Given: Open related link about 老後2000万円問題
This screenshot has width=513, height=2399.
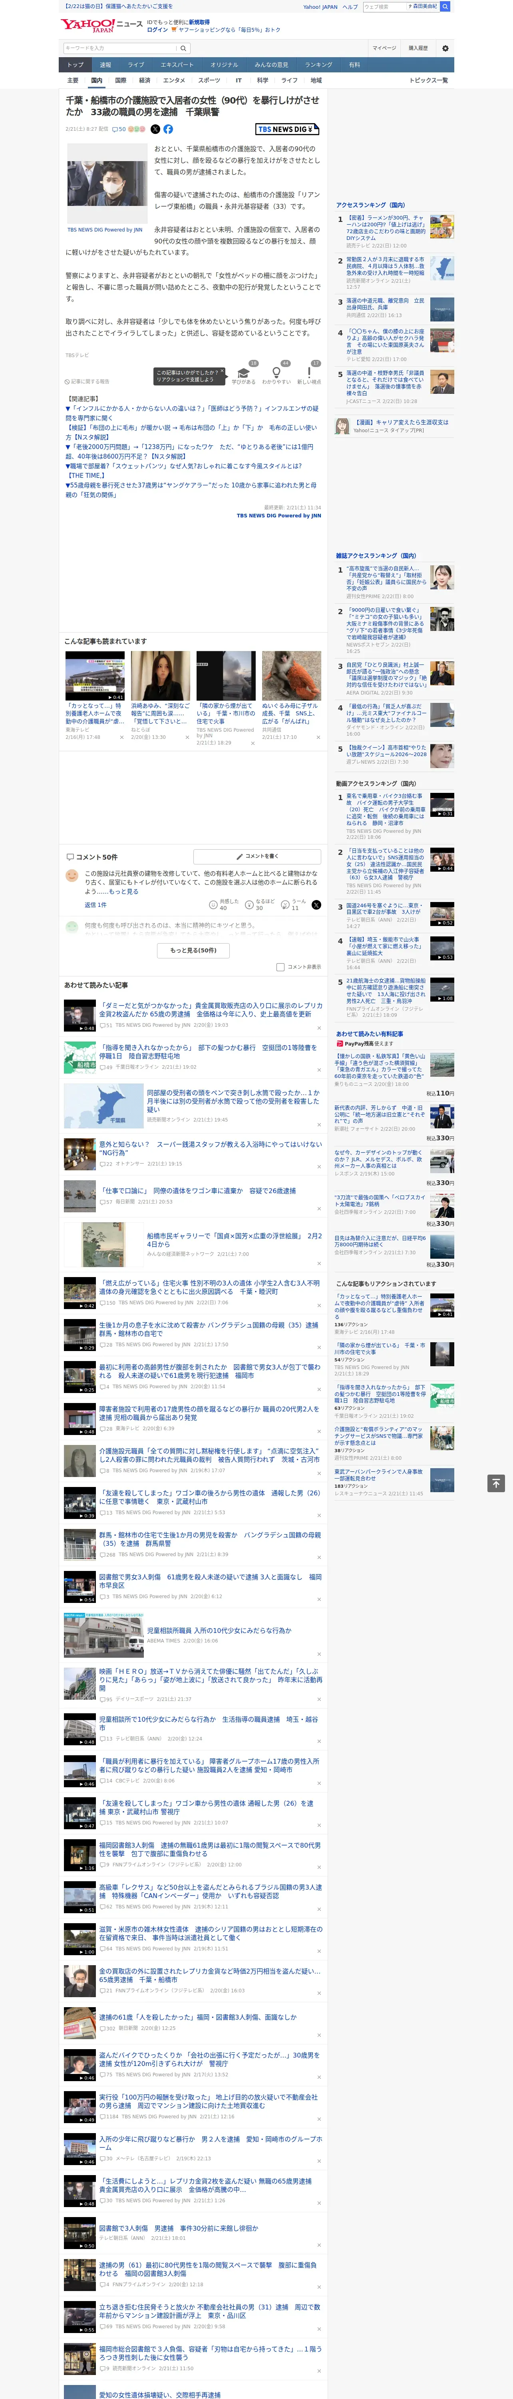Looking at the screenshot, I should click(189, 452).
